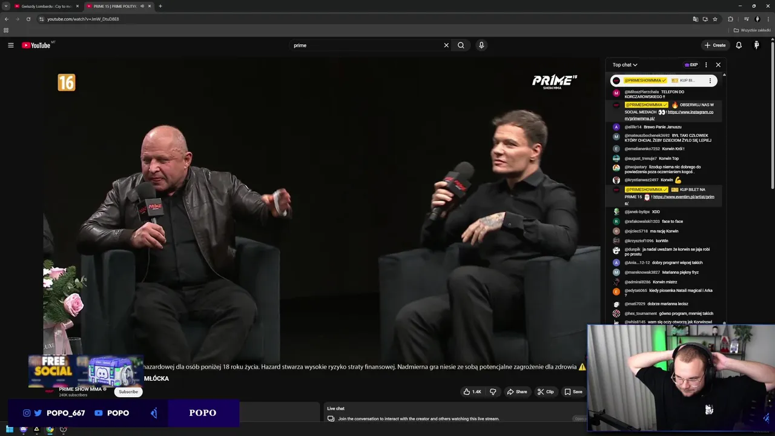Close the Gwiazdy Lombardu tab

coord(77,6)
